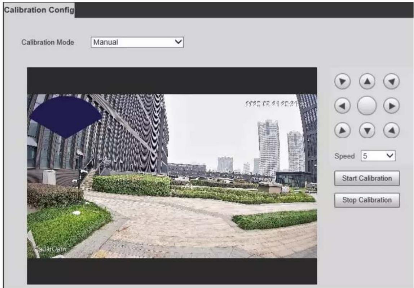This screenshot has height=288, width=414.
Task: Move camera diagonally down-right with corner arrow
Action: pos(391,130)
